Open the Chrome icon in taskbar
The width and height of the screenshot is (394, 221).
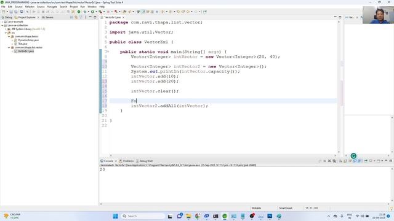click(x=198, y=216)
